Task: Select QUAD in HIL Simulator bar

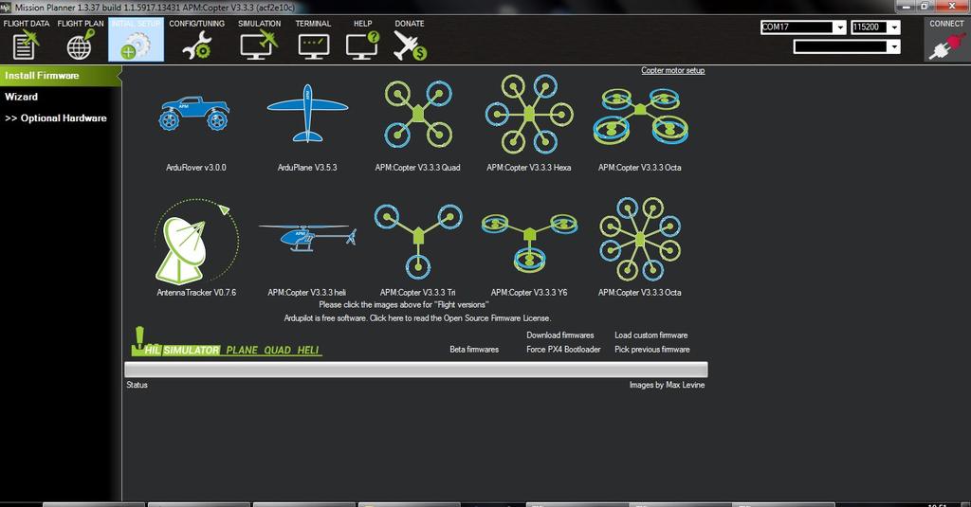Action: pos(278,351)
